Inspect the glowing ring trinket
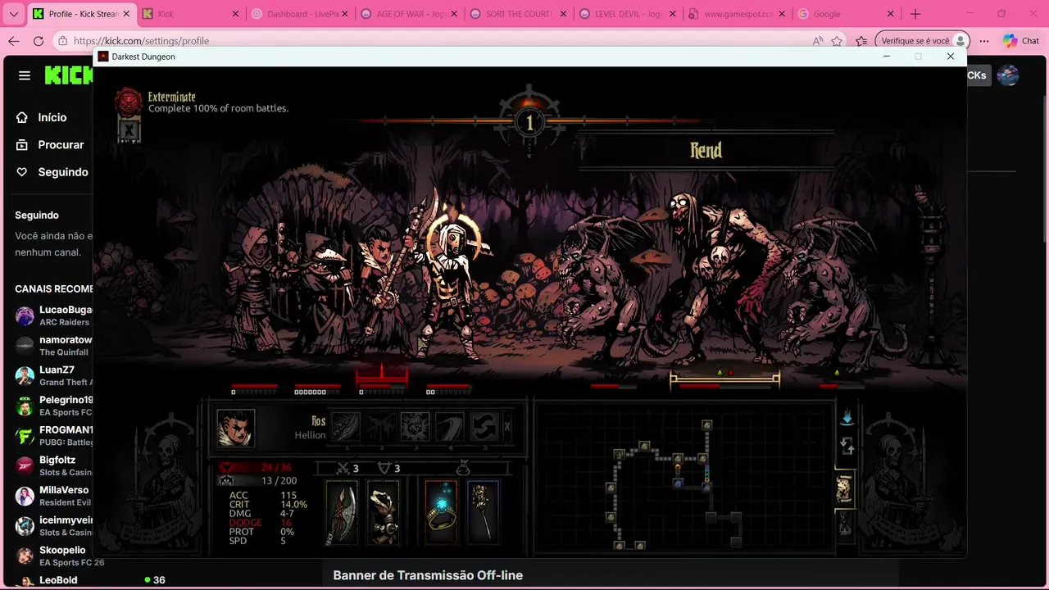The width and height of the screenshot is (1049, 590). [x=441, y=513]
